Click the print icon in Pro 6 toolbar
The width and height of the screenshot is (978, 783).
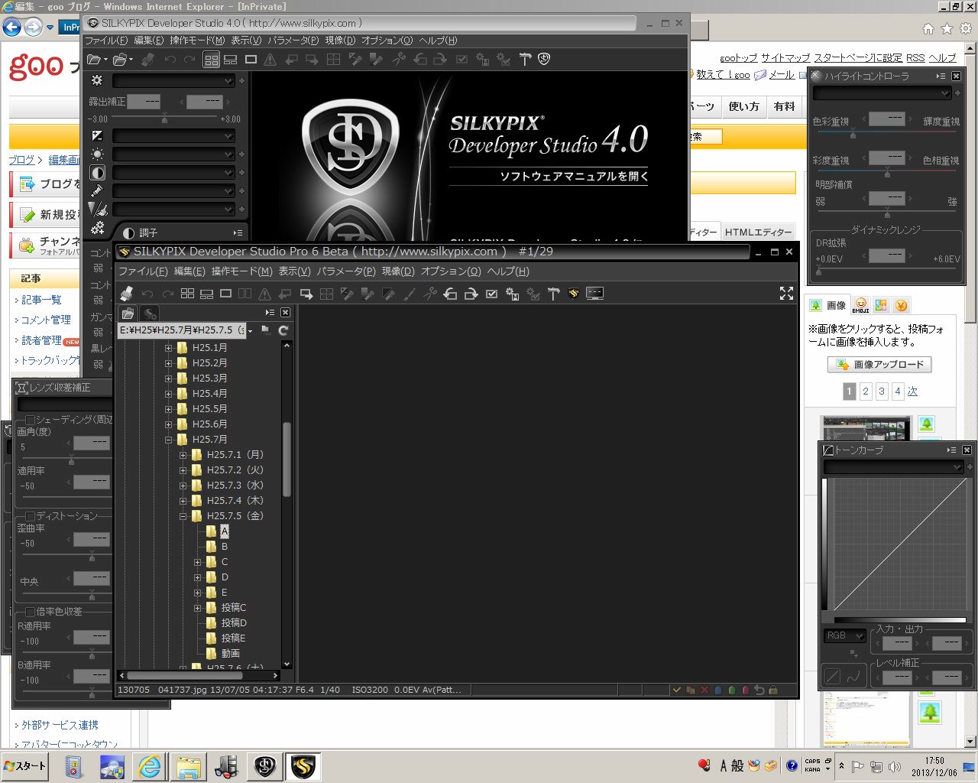(127, 294)
